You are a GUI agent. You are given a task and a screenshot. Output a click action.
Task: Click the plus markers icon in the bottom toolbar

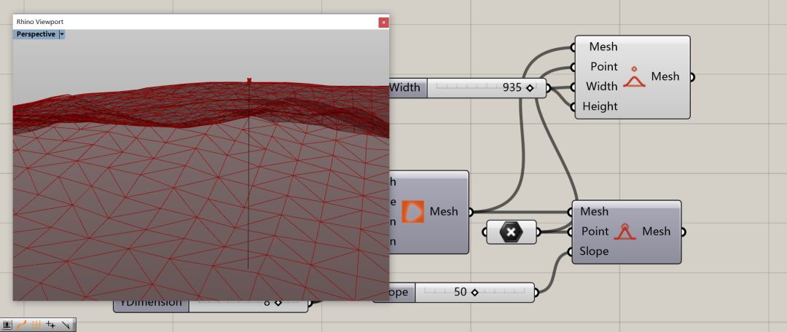pyautogui.click(x=51, y=325)
